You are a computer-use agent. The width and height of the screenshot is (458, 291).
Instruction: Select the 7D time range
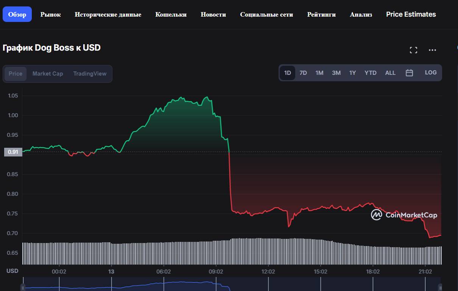click(x=303, y=73)
